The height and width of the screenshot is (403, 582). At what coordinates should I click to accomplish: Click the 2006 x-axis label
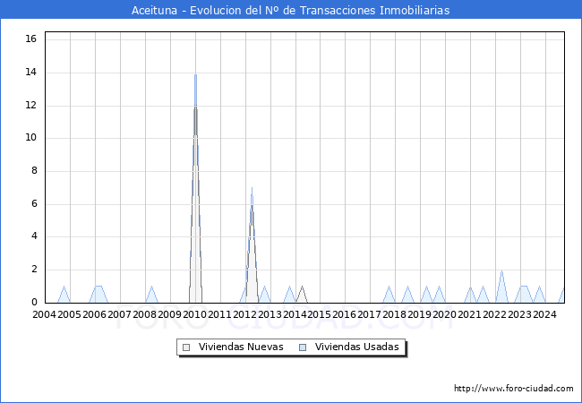tap(94, 314)
